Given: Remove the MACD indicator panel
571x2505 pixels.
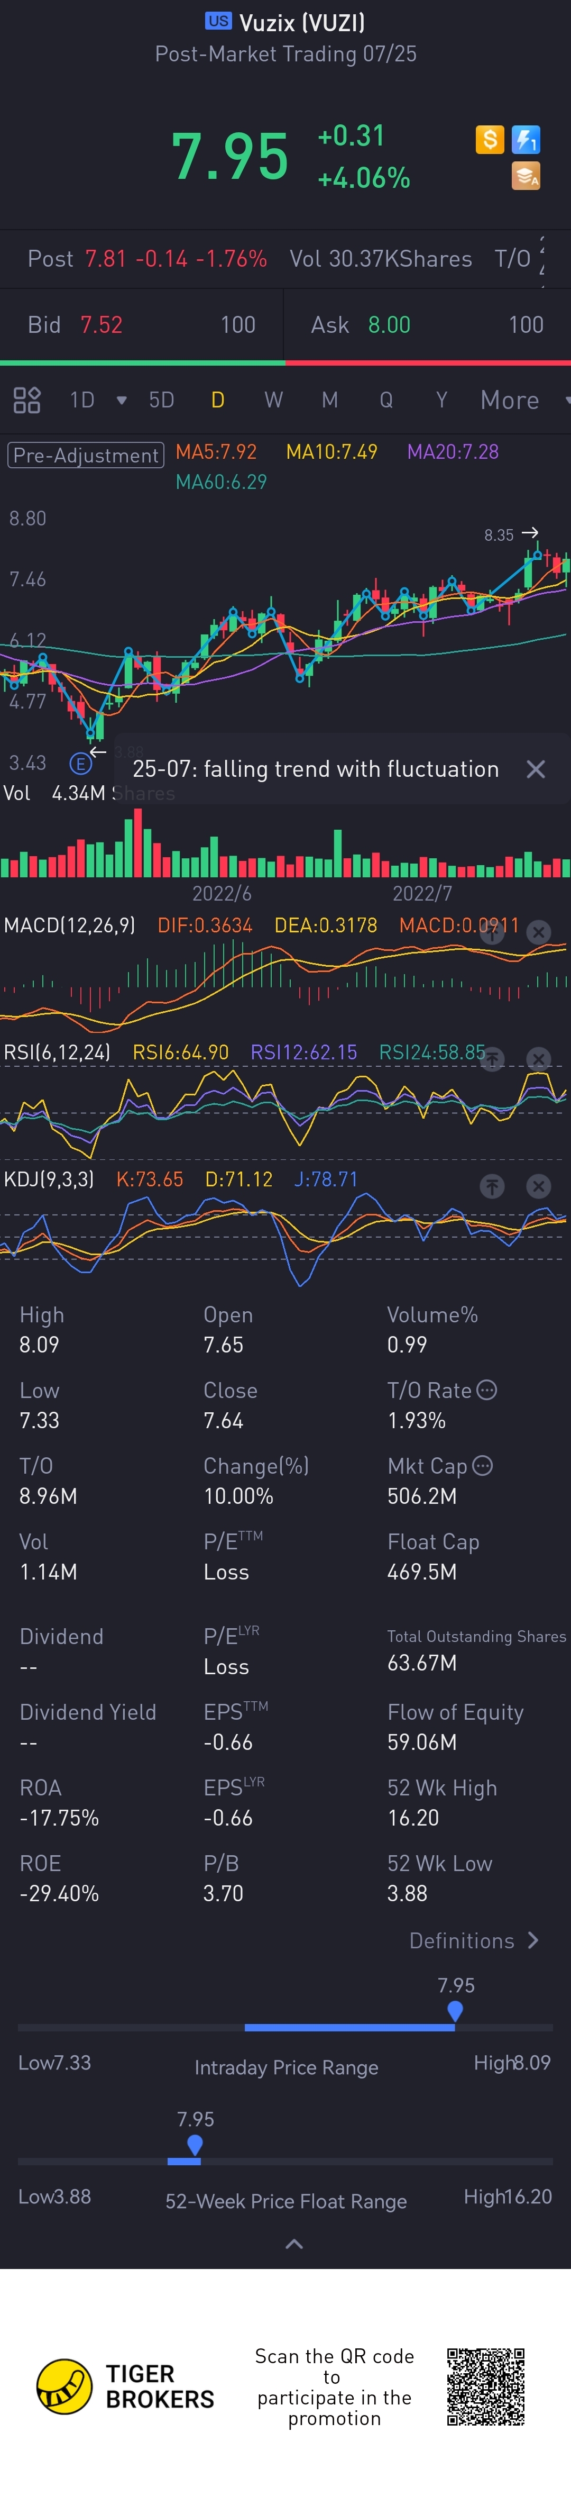Looking at the screenshot, I should [x=538, y=932].
